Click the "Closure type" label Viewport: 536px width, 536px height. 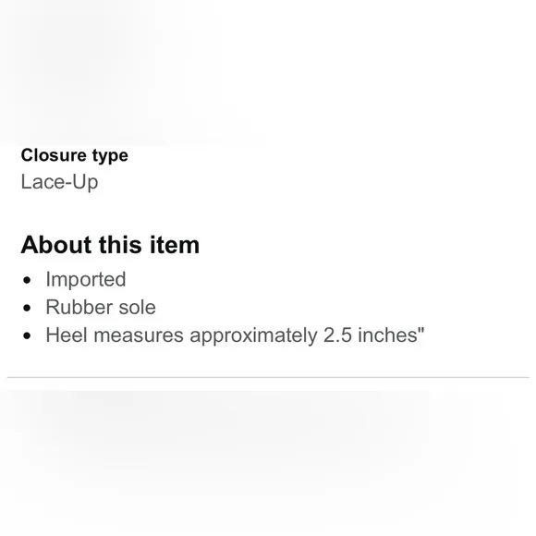[75, 156]
